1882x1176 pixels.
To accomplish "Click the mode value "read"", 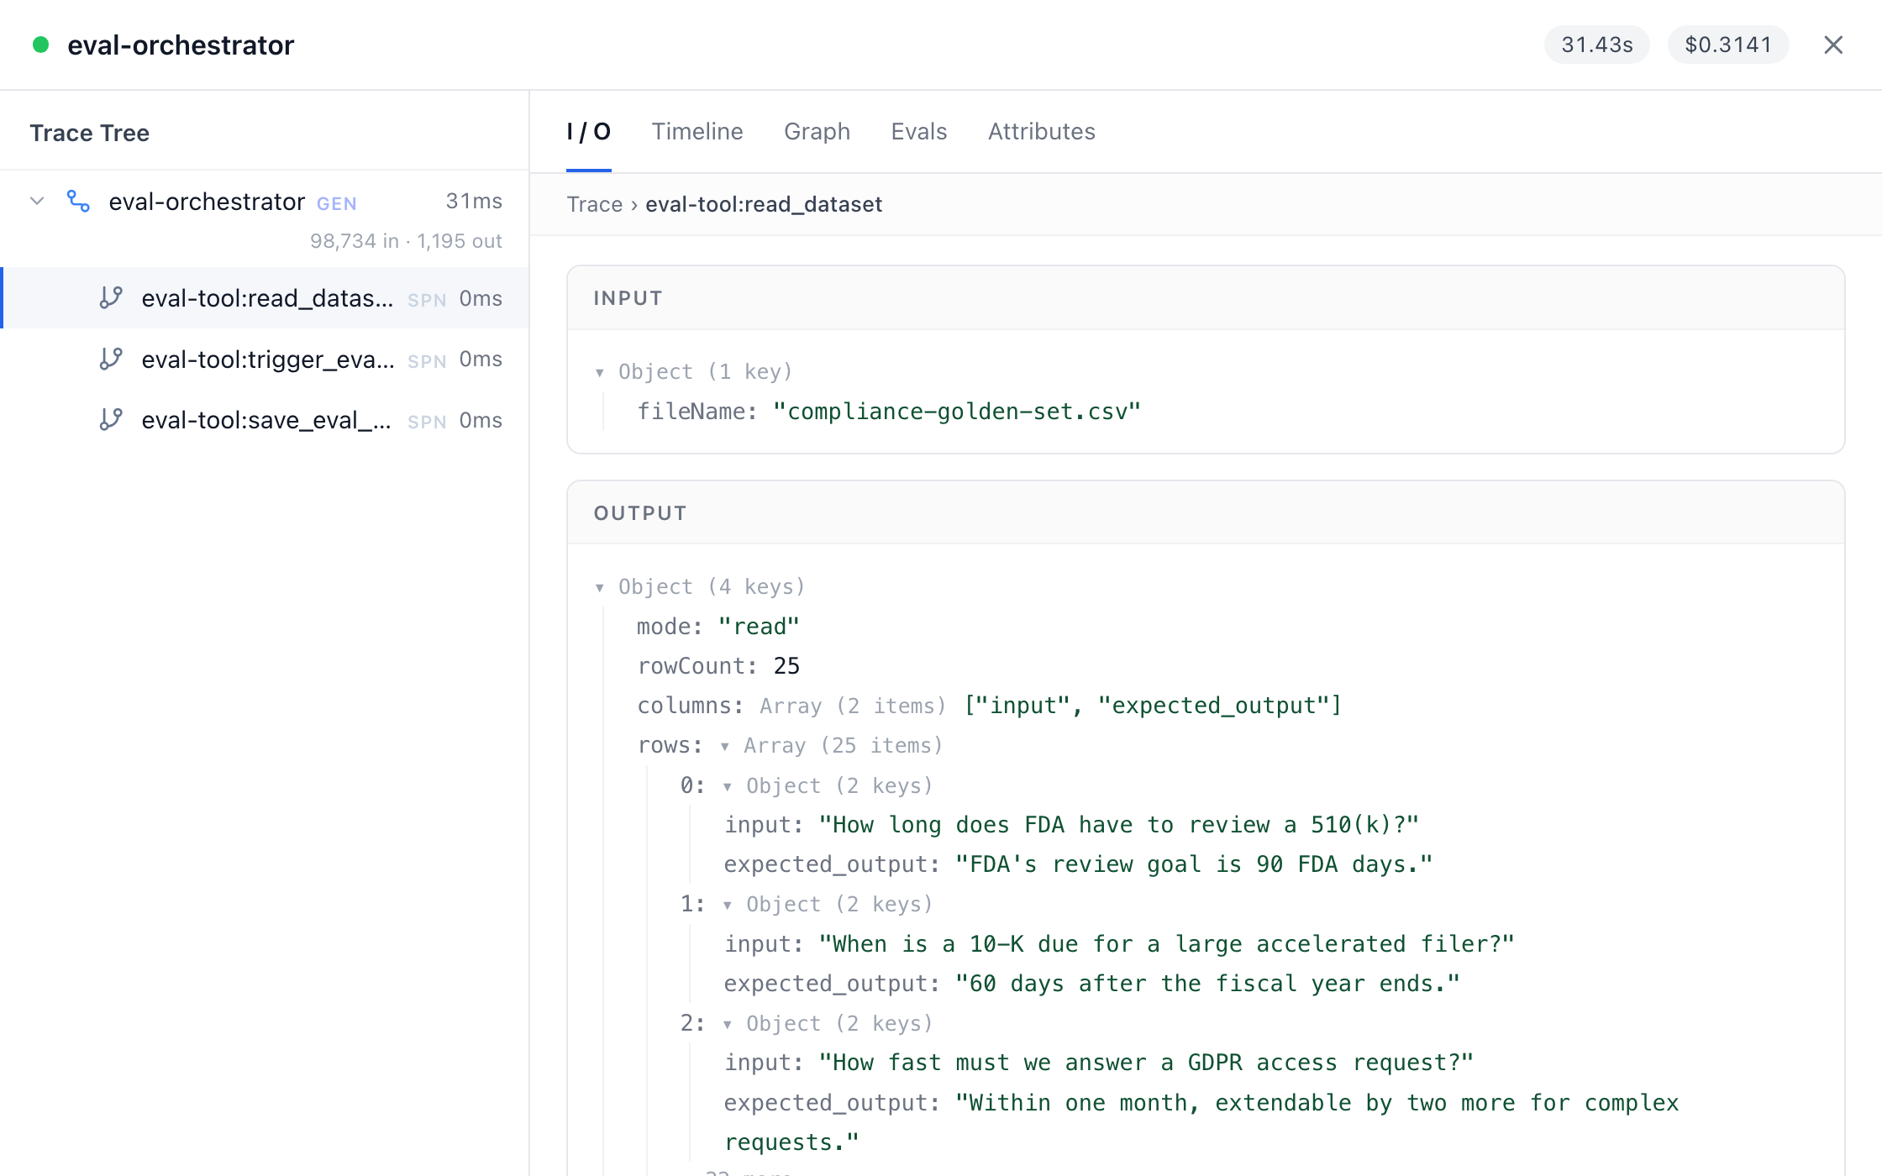I will click(759, 627).
